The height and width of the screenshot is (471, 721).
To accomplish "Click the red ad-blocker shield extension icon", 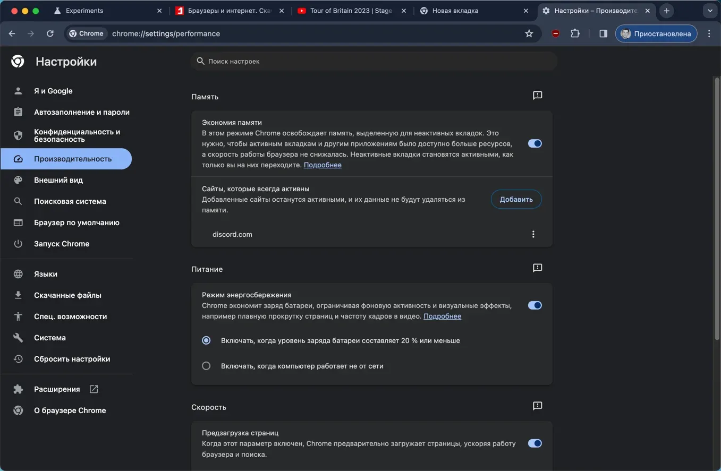I will (x=555, y=33).
